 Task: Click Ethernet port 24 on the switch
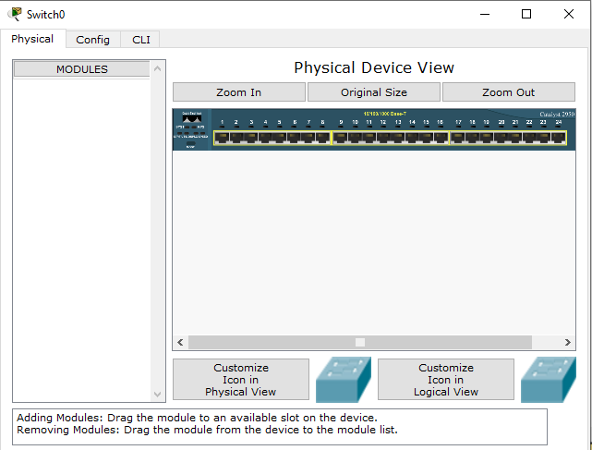[x=558, y=138]
